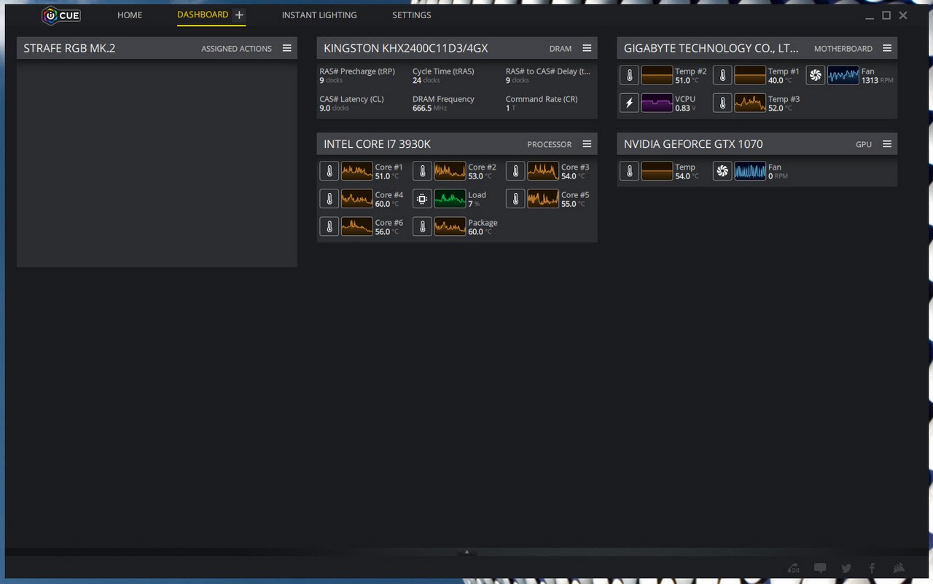Open Intel Core i7 processor widget menu
The width and height of the screenshot is (933, 584).
[x=587, y=144]
